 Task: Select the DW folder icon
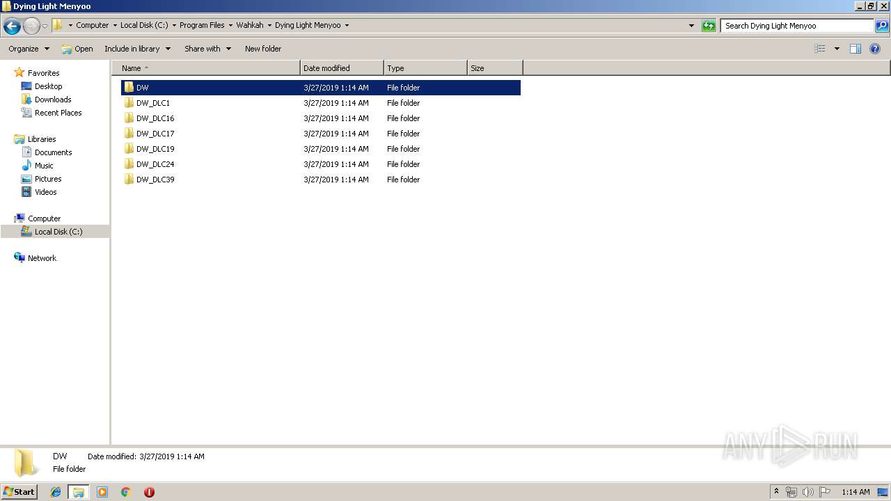[129, 88]
